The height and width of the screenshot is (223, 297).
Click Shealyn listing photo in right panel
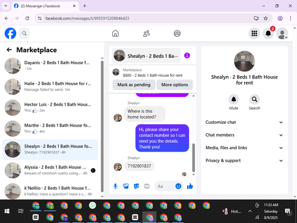pos(244,61)
